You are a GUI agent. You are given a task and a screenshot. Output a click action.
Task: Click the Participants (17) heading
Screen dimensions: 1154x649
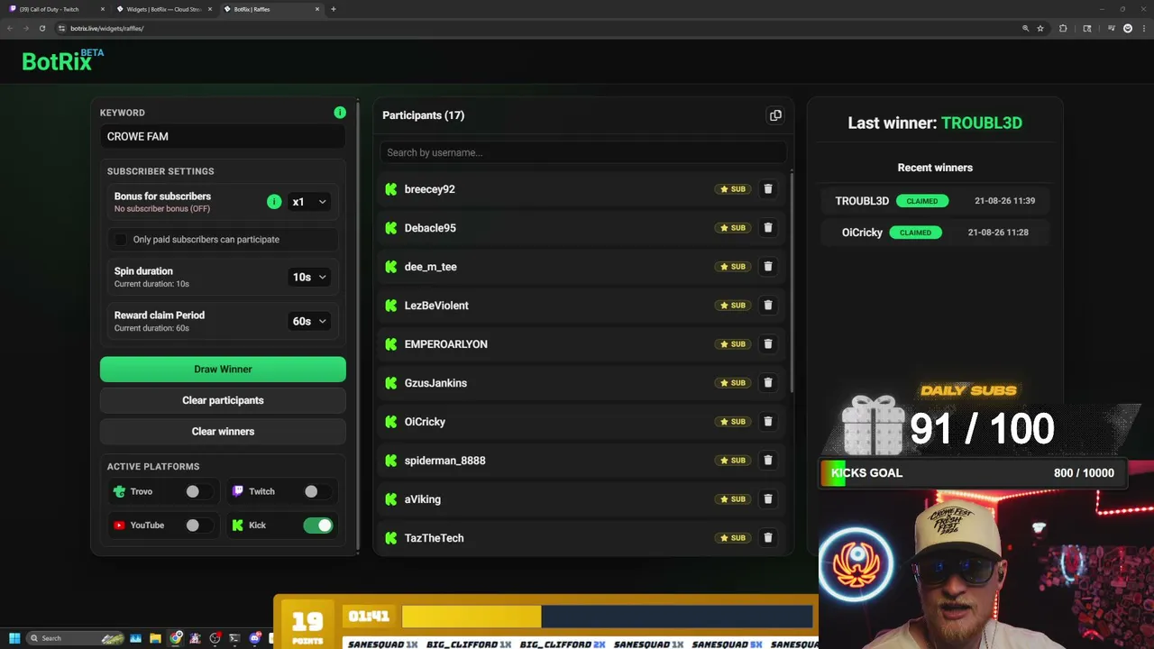(x=424, y=115)
